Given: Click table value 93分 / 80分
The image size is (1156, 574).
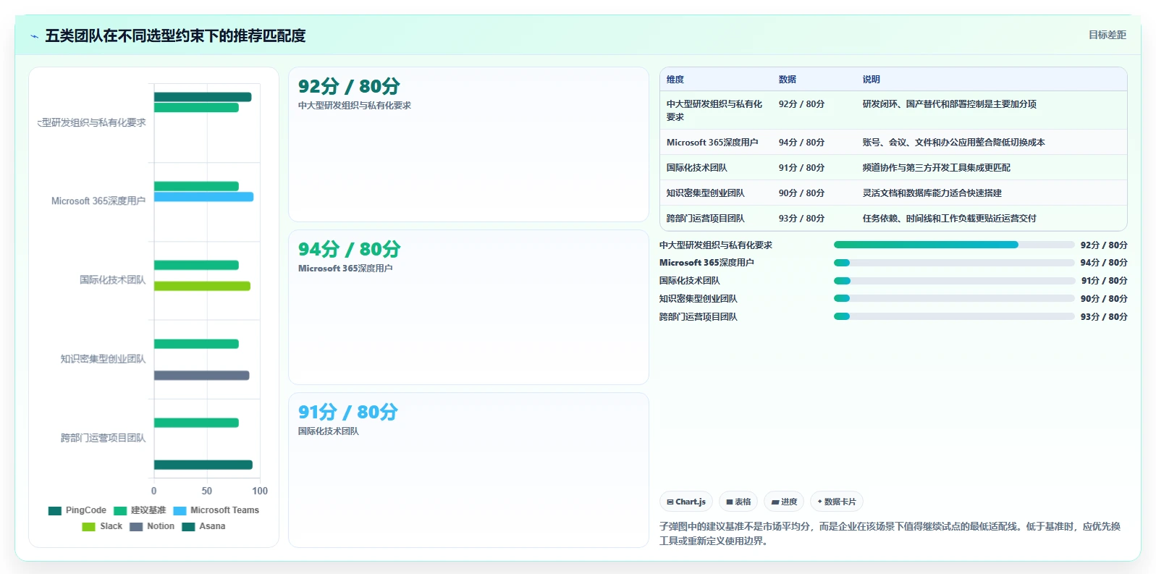Looking at the screenshot, I should [x=801, y=219].
